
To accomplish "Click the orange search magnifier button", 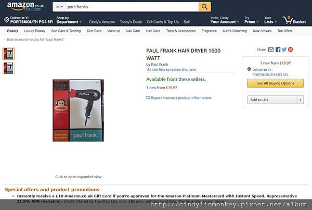I will (204, 7).
